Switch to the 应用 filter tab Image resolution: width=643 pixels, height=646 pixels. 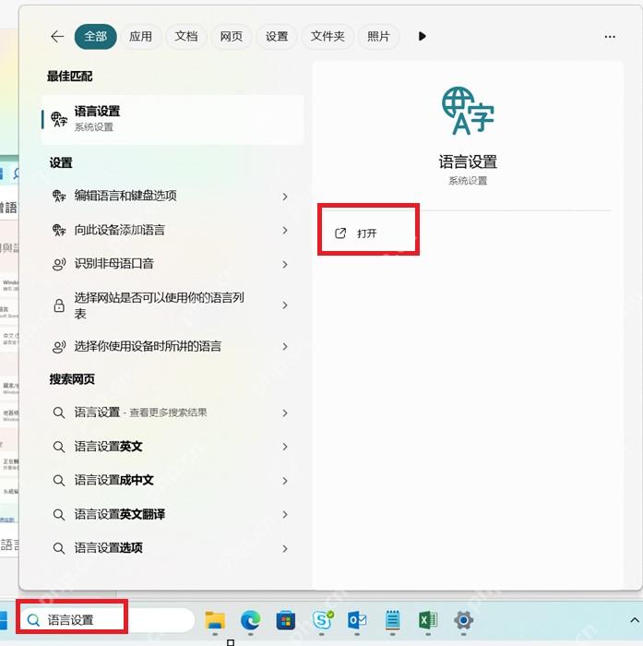coord(140,37)
